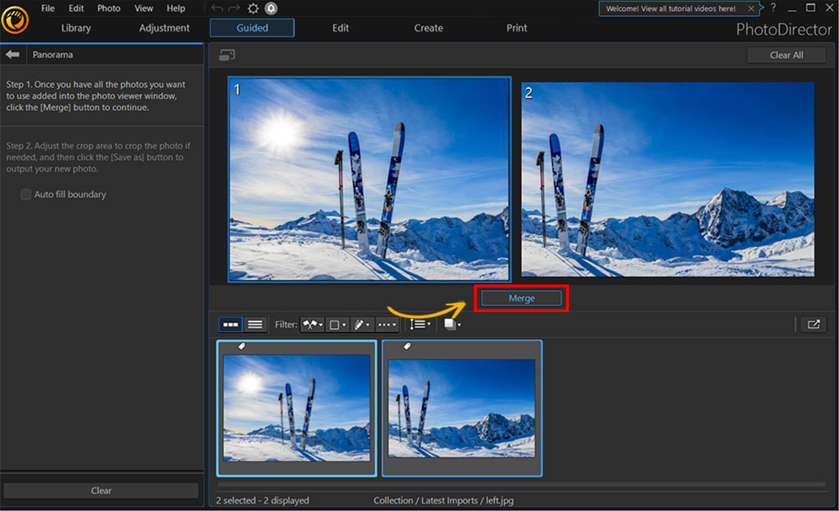Screen dimensions: 839x511
Task: Click the rotate layout icon above the photos
Action: [x=227, y=54]
